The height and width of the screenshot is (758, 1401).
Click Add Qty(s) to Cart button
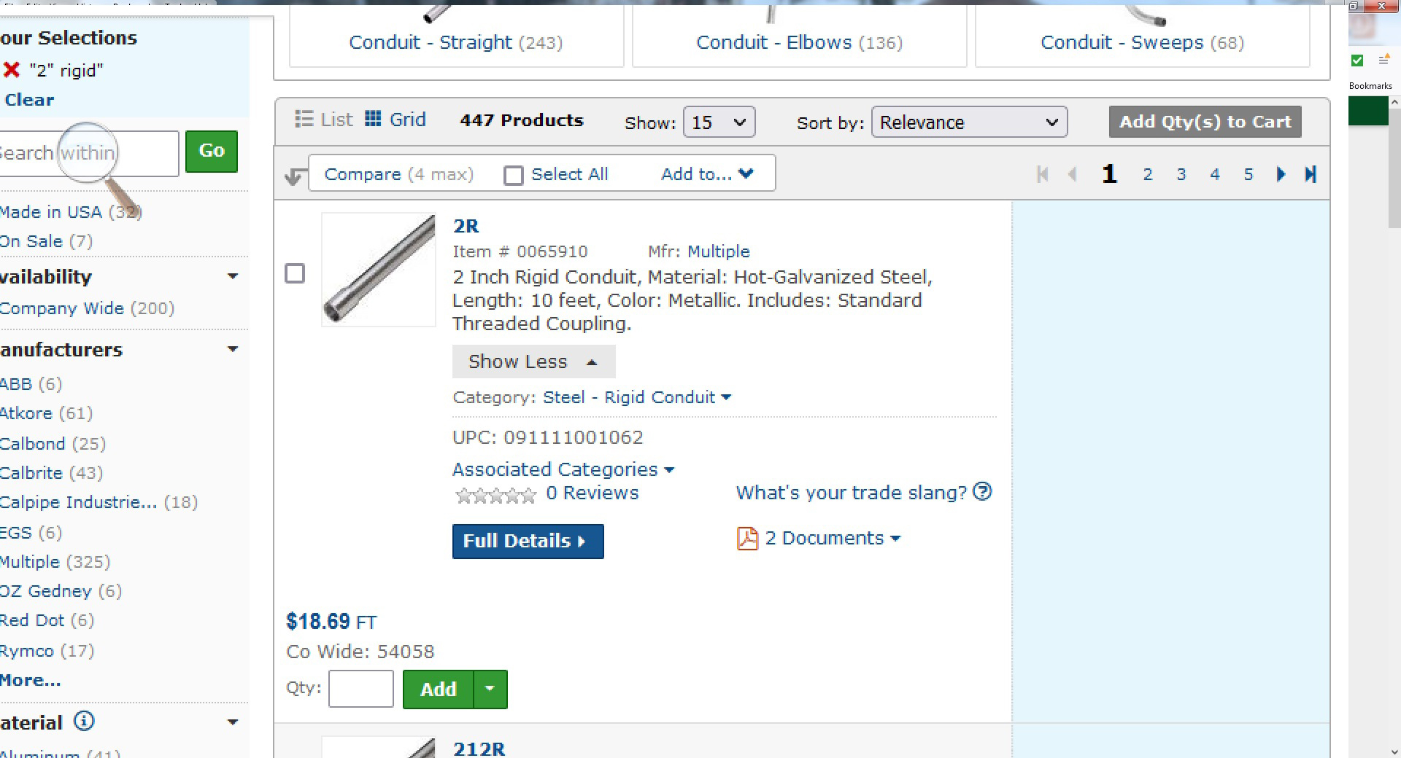tap(1205, 122)
